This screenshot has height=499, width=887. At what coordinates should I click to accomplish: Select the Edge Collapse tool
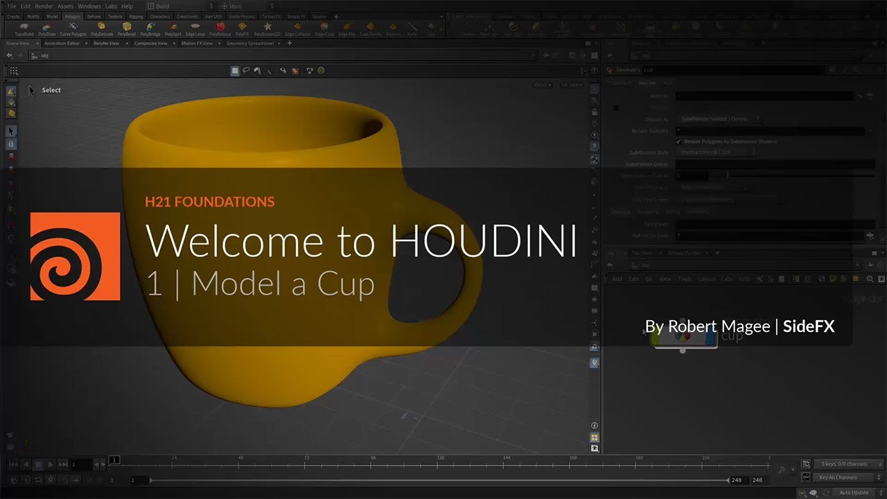click(298, 29)
